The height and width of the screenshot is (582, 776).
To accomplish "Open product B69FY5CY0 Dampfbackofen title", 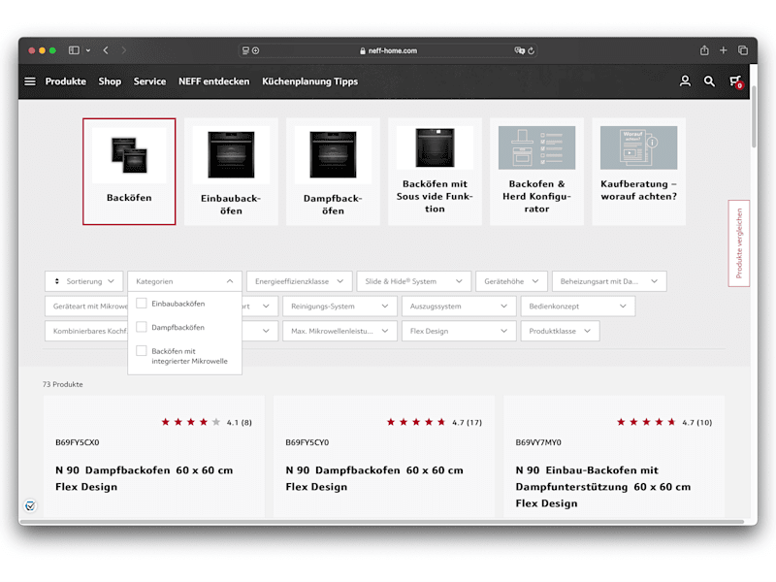I will tap(374, 478).
